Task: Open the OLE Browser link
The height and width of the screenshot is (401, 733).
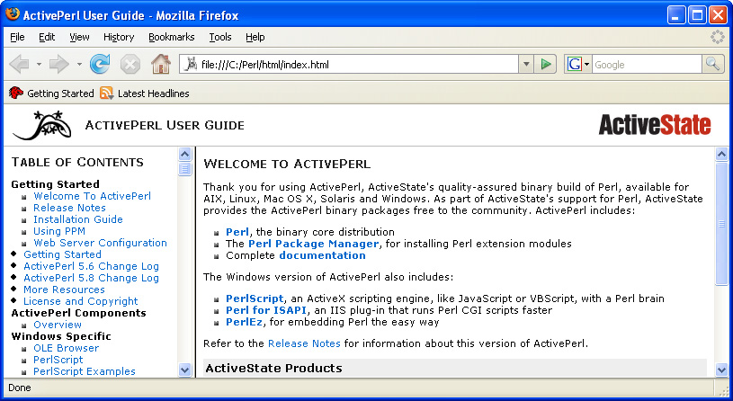Action: [66, 348]
